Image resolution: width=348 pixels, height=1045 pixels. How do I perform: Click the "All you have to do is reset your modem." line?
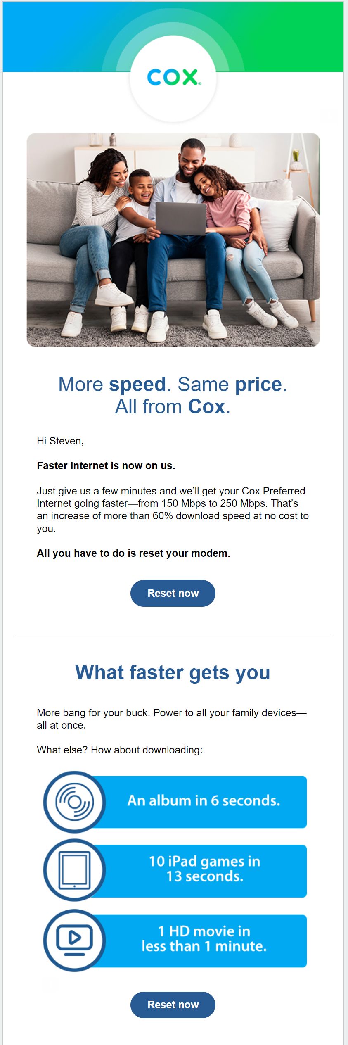click(133, 553)
